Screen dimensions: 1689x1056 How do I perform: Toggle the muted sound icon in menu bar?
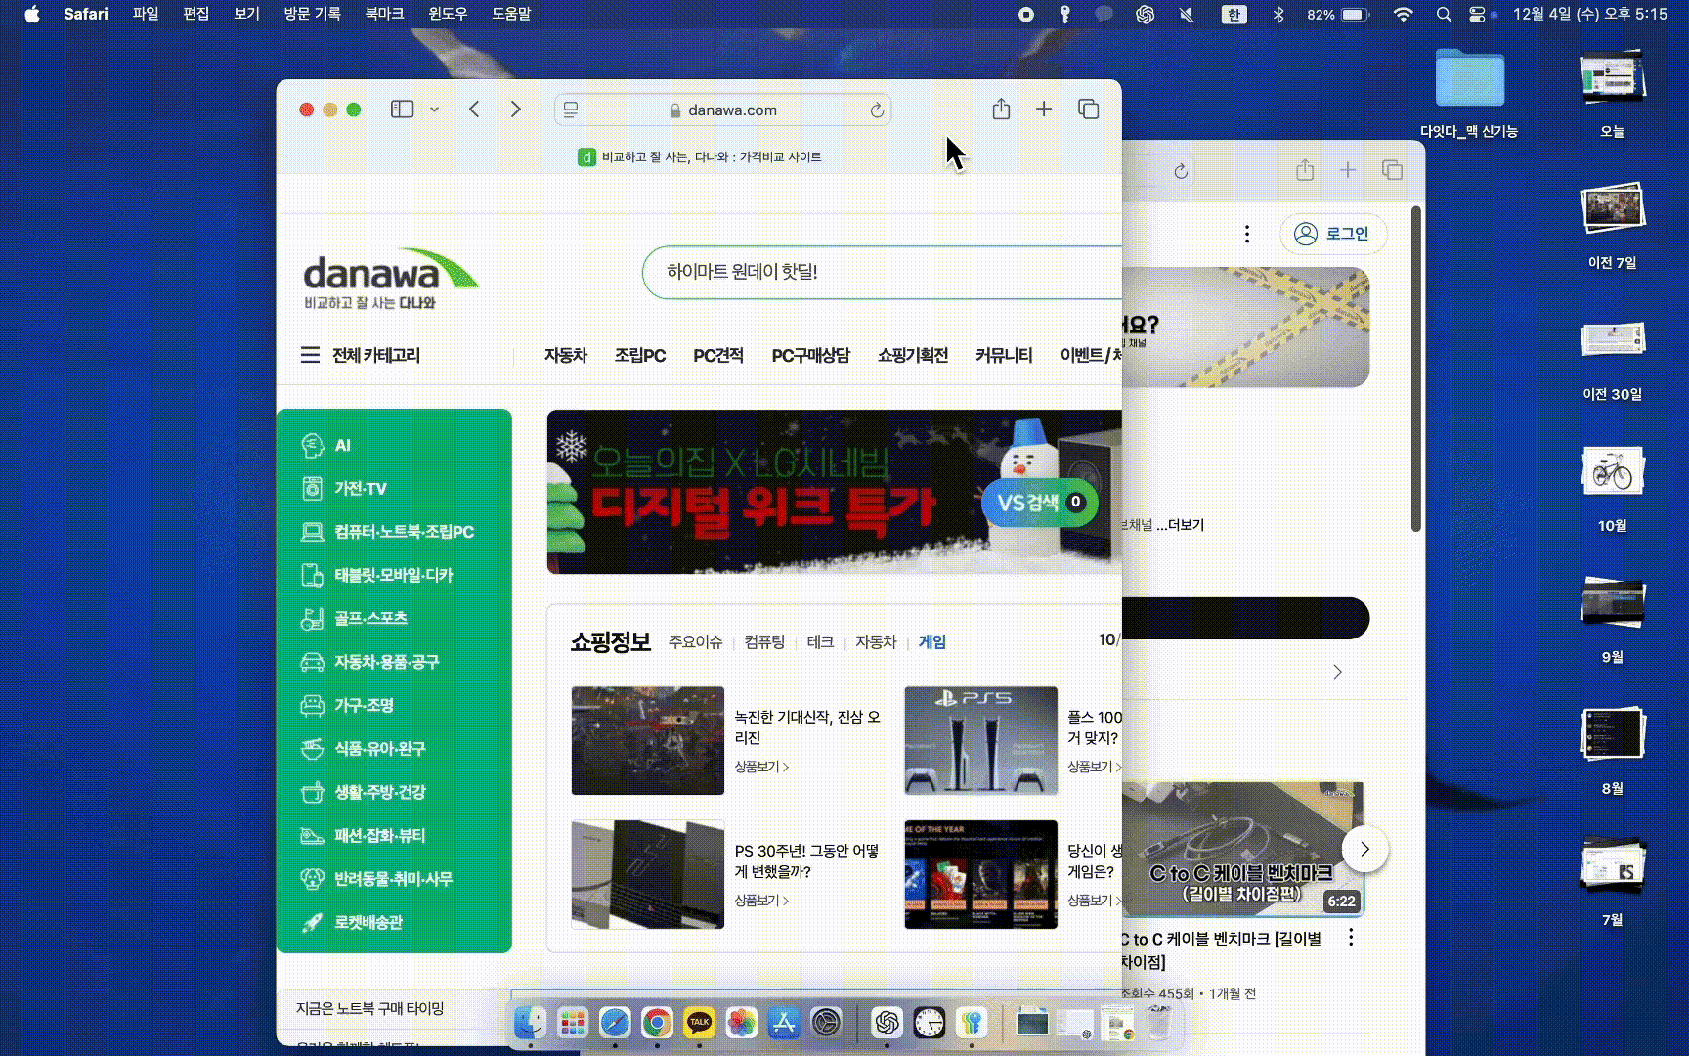point(1188,14)
